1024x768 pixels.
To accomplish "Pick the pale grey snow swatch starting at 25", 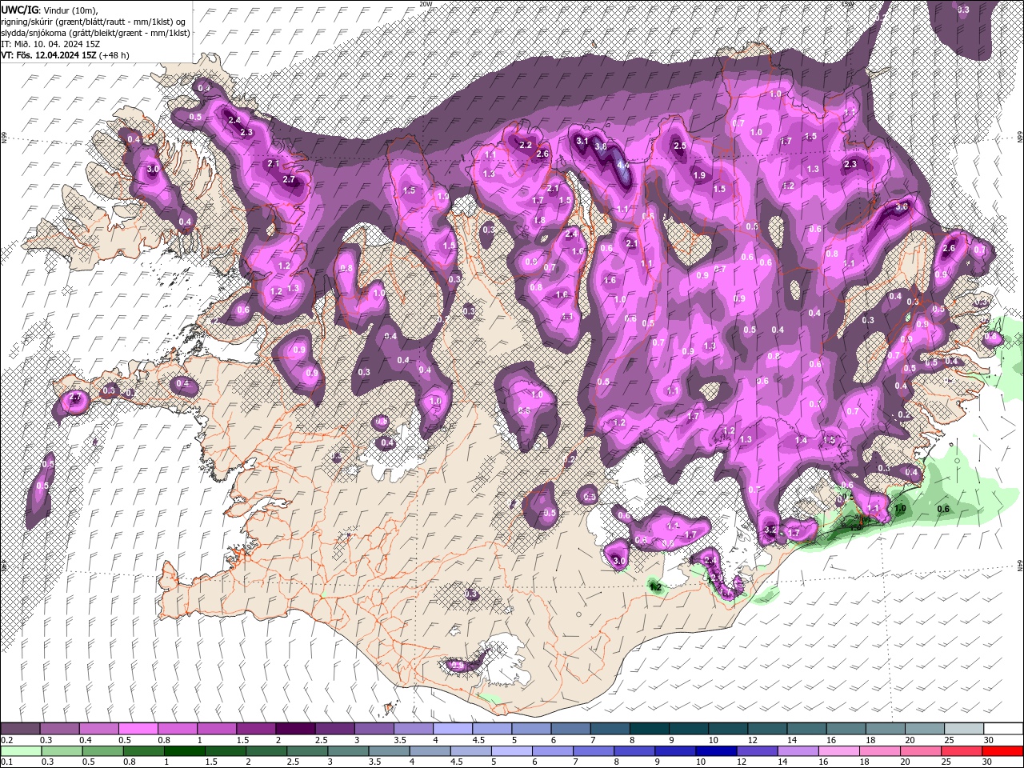I will [962, 729].
